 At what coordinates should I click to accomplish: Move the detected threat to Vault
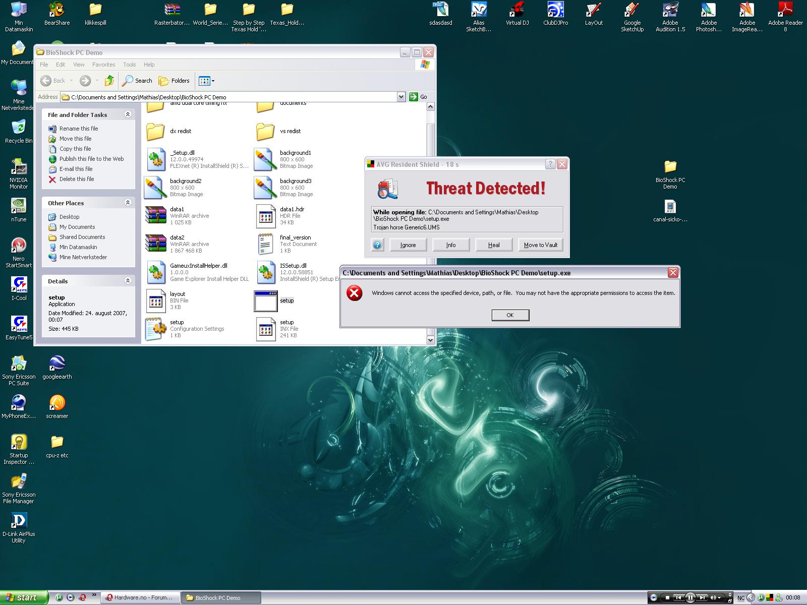tap(541, 245)
